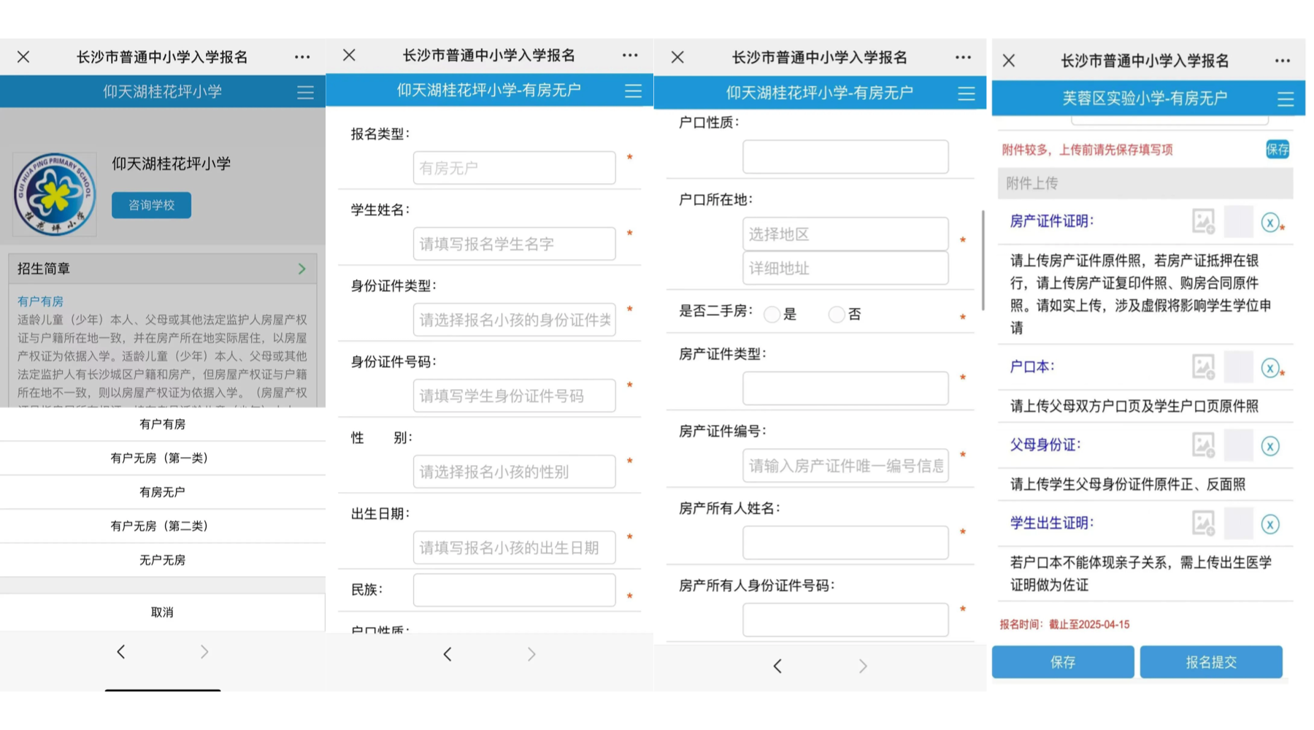Image resolution: width=1314 pixels, height=730 pixels.
Task: Choose 无户无房 from the action sheet
Action: 162,560
